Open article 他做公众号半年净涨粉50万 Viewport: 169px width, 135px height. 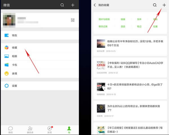[130, 46]
